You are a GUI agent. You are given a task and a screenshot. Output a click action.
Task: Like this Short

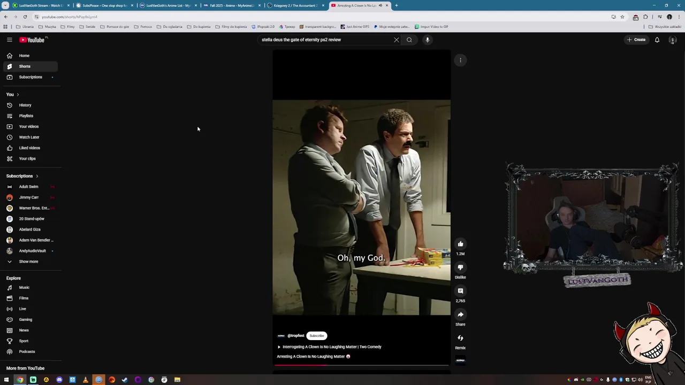[460, 244]
